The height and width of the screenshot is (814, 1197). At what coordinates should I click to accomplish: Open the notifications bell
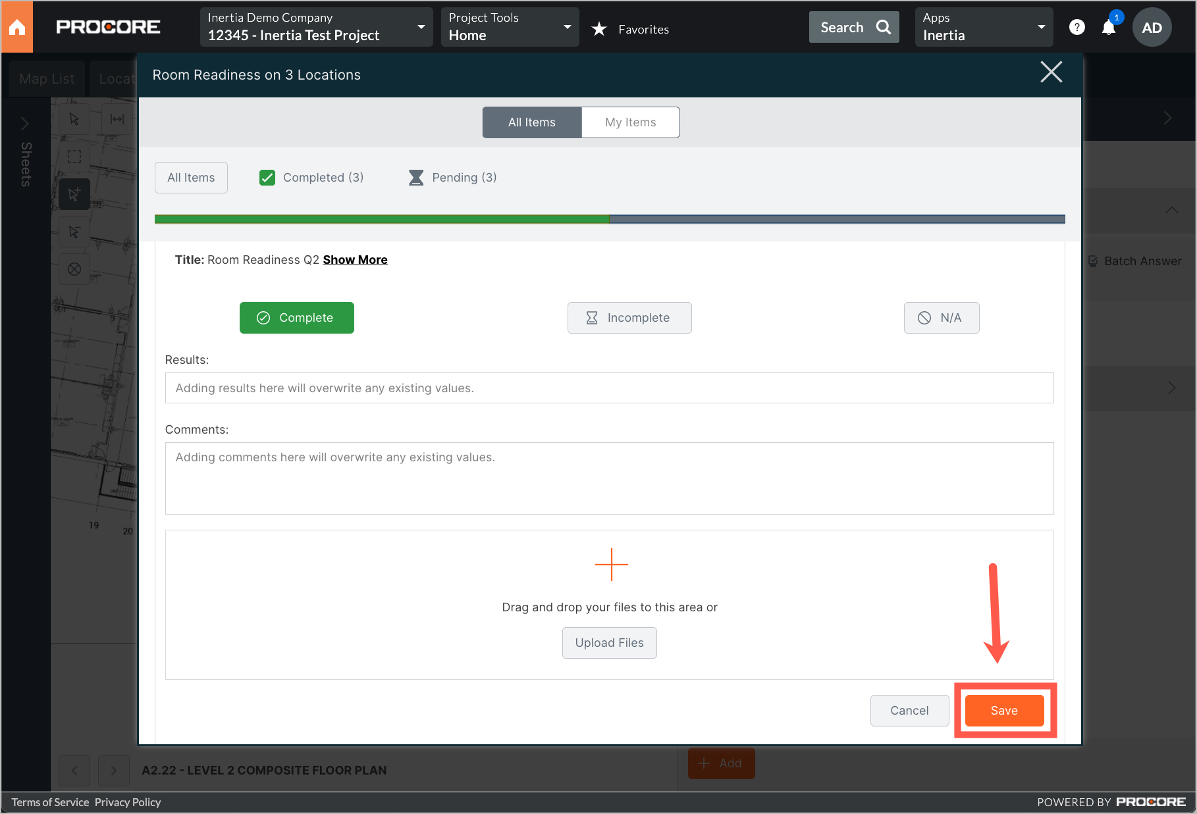tap(1109, 27)
